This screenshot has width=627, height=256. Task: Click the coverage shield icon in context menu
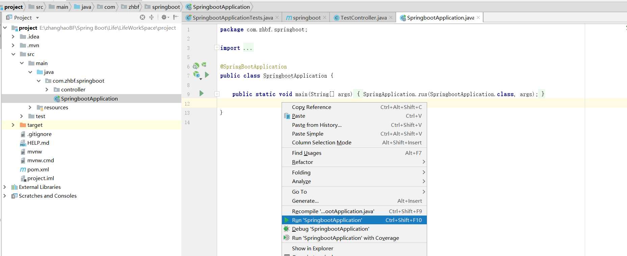pos(287,238)
